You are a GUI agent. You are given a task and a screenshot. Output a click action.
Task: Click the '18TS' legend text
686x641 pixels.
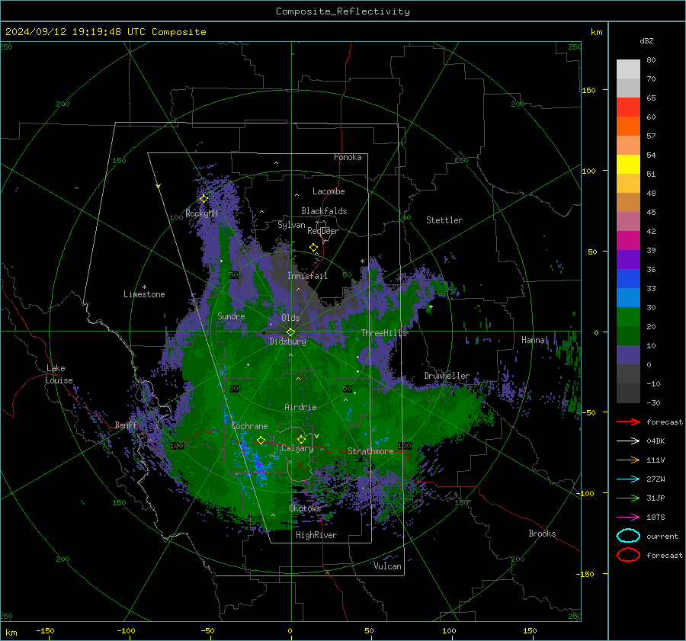click(x=656, y=518)
